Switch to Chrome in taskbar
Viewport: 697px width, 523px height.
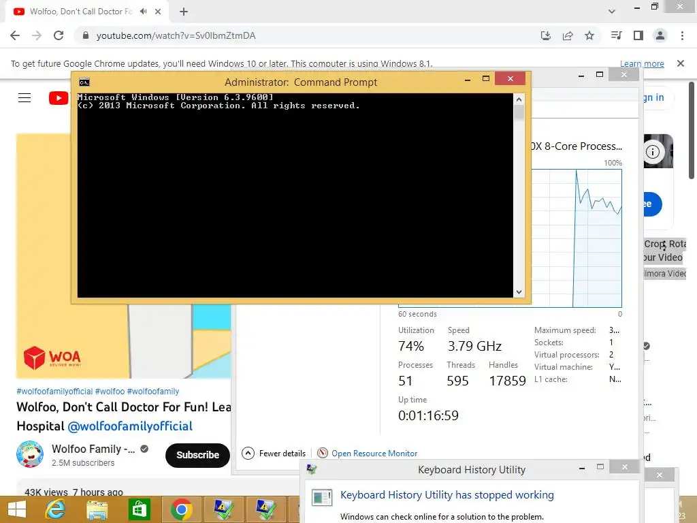point(181,509)
